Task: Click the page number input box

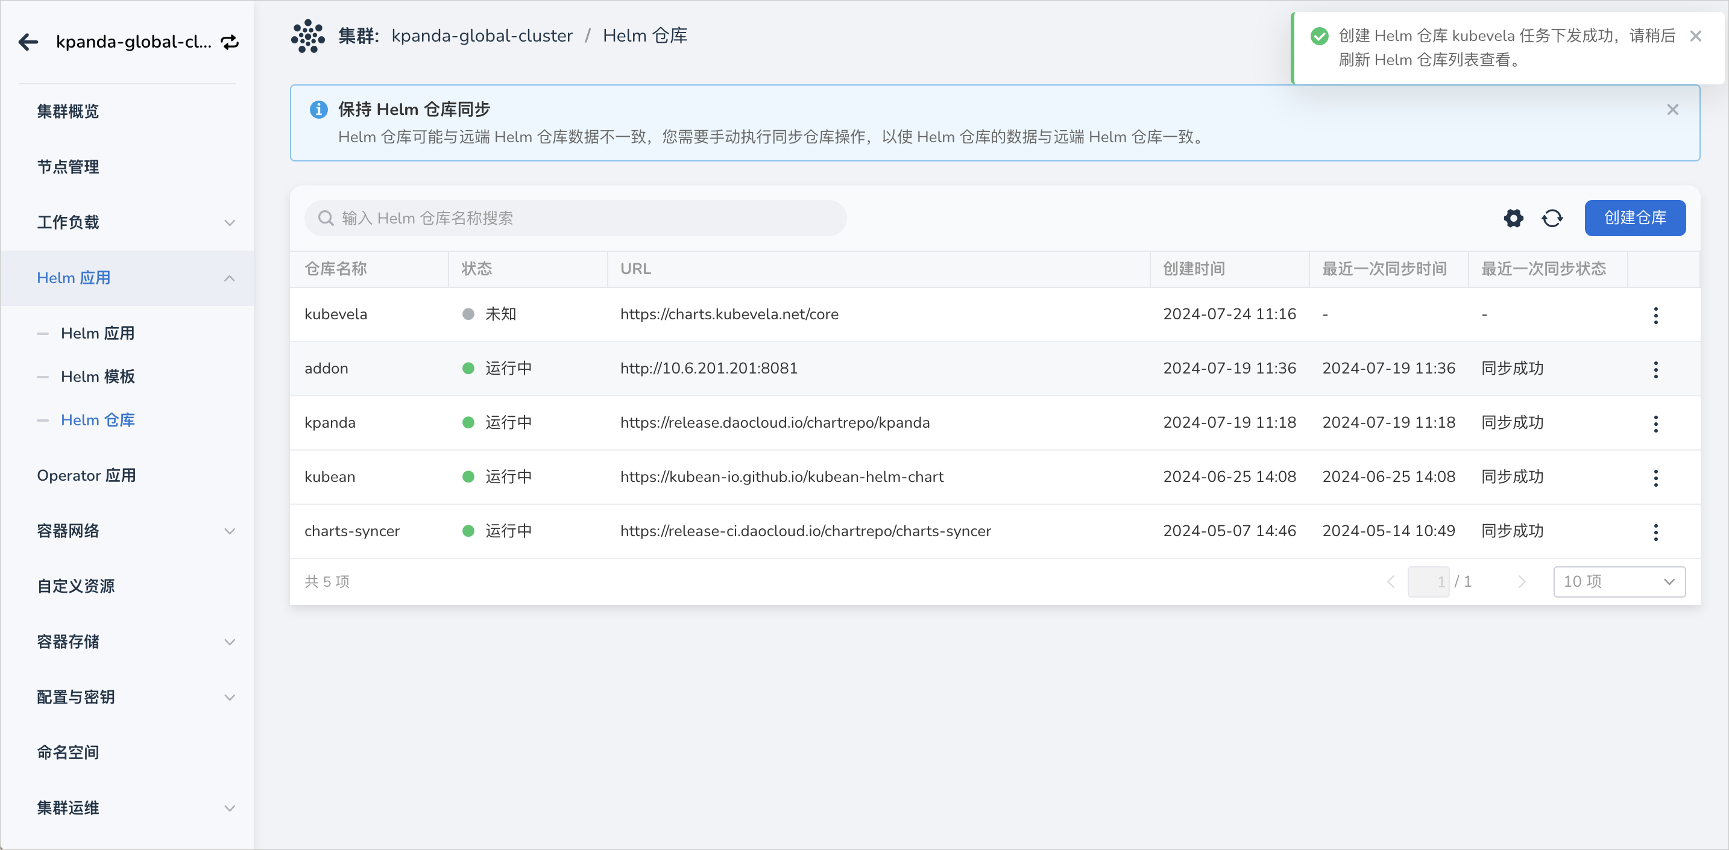Action: (1428, 582)
